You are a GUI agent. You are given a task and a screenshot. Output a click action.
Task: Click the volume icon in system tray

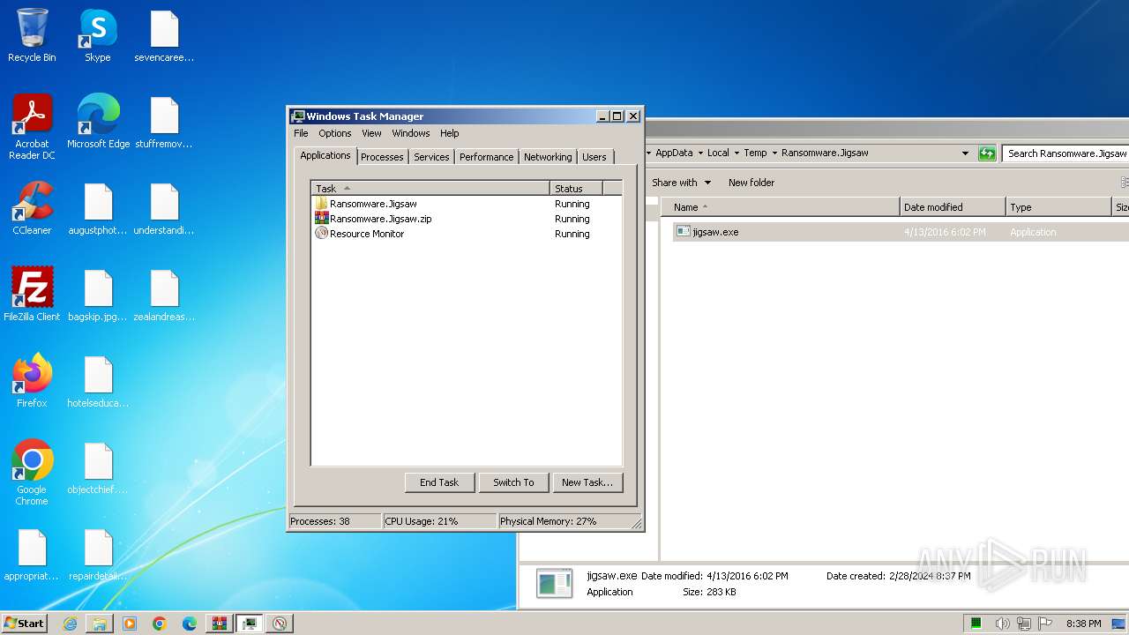1003,624
